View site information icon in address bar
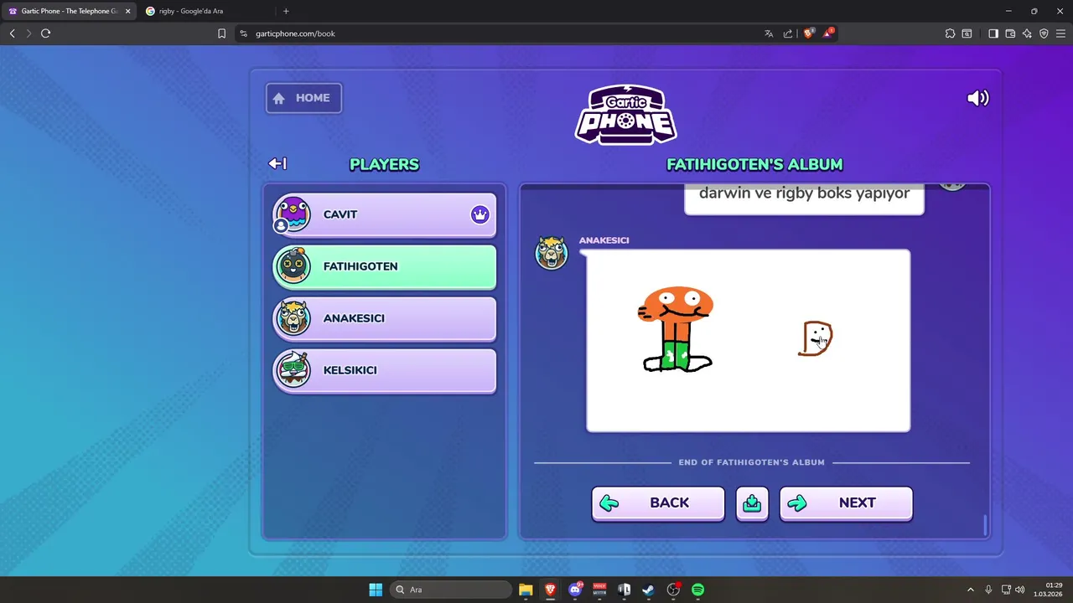This screenshot has width=1073, height=603. pos(243,33)
